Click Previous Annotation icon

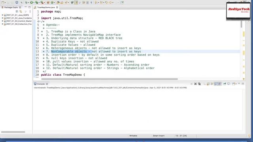pyautogui.click(x=101, y=2)
